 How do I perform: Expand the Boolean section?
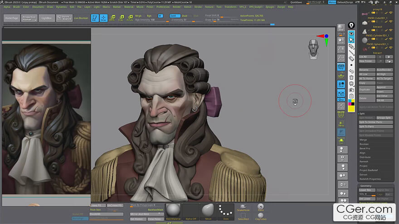tap(364, 144)
